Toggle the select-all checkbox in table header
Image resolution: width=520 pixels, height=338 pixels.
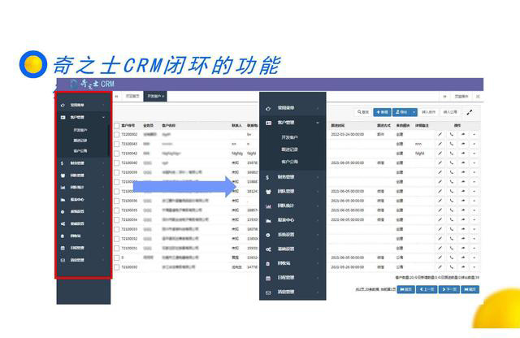[x=116, y=125]
